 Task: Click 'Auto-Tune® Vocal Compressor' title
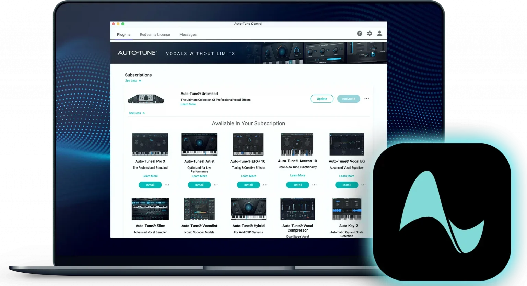click(x=297, y=228)
